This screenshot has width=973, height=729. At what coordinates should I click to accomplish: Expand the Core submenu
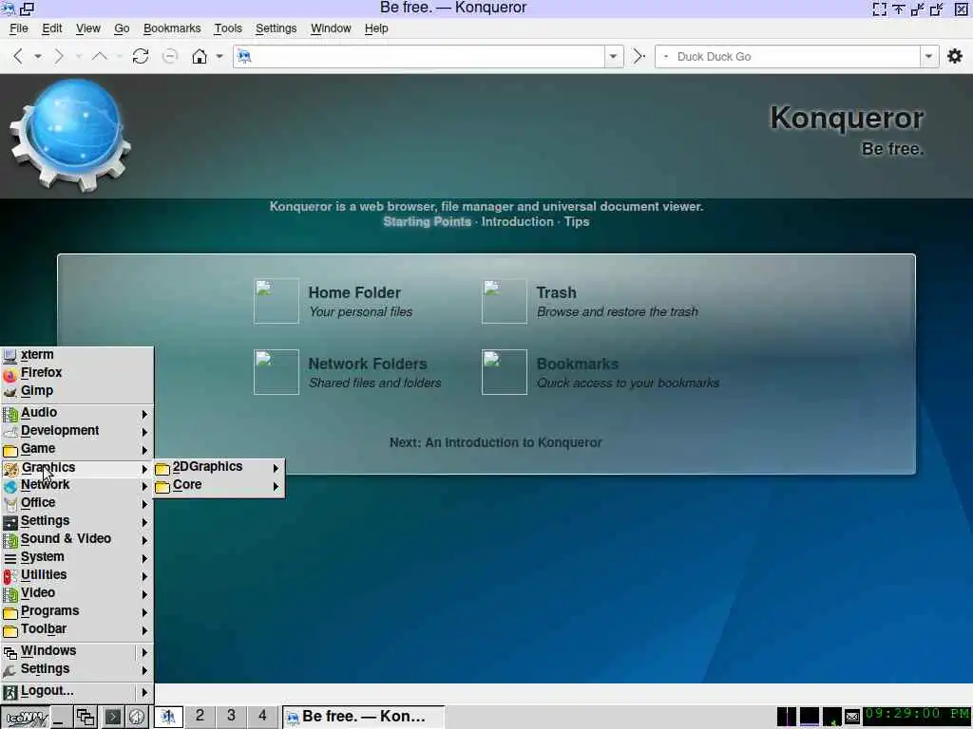point(219,485)
